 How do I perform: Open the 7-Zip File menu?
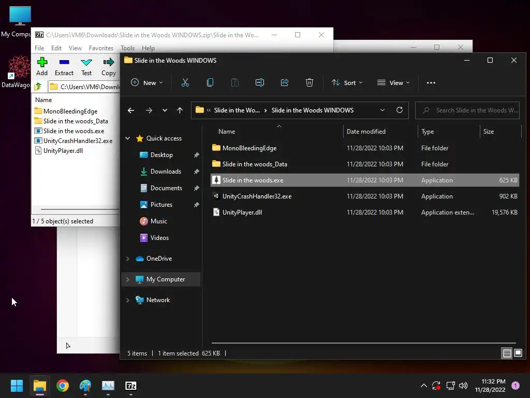coord(39,48)
